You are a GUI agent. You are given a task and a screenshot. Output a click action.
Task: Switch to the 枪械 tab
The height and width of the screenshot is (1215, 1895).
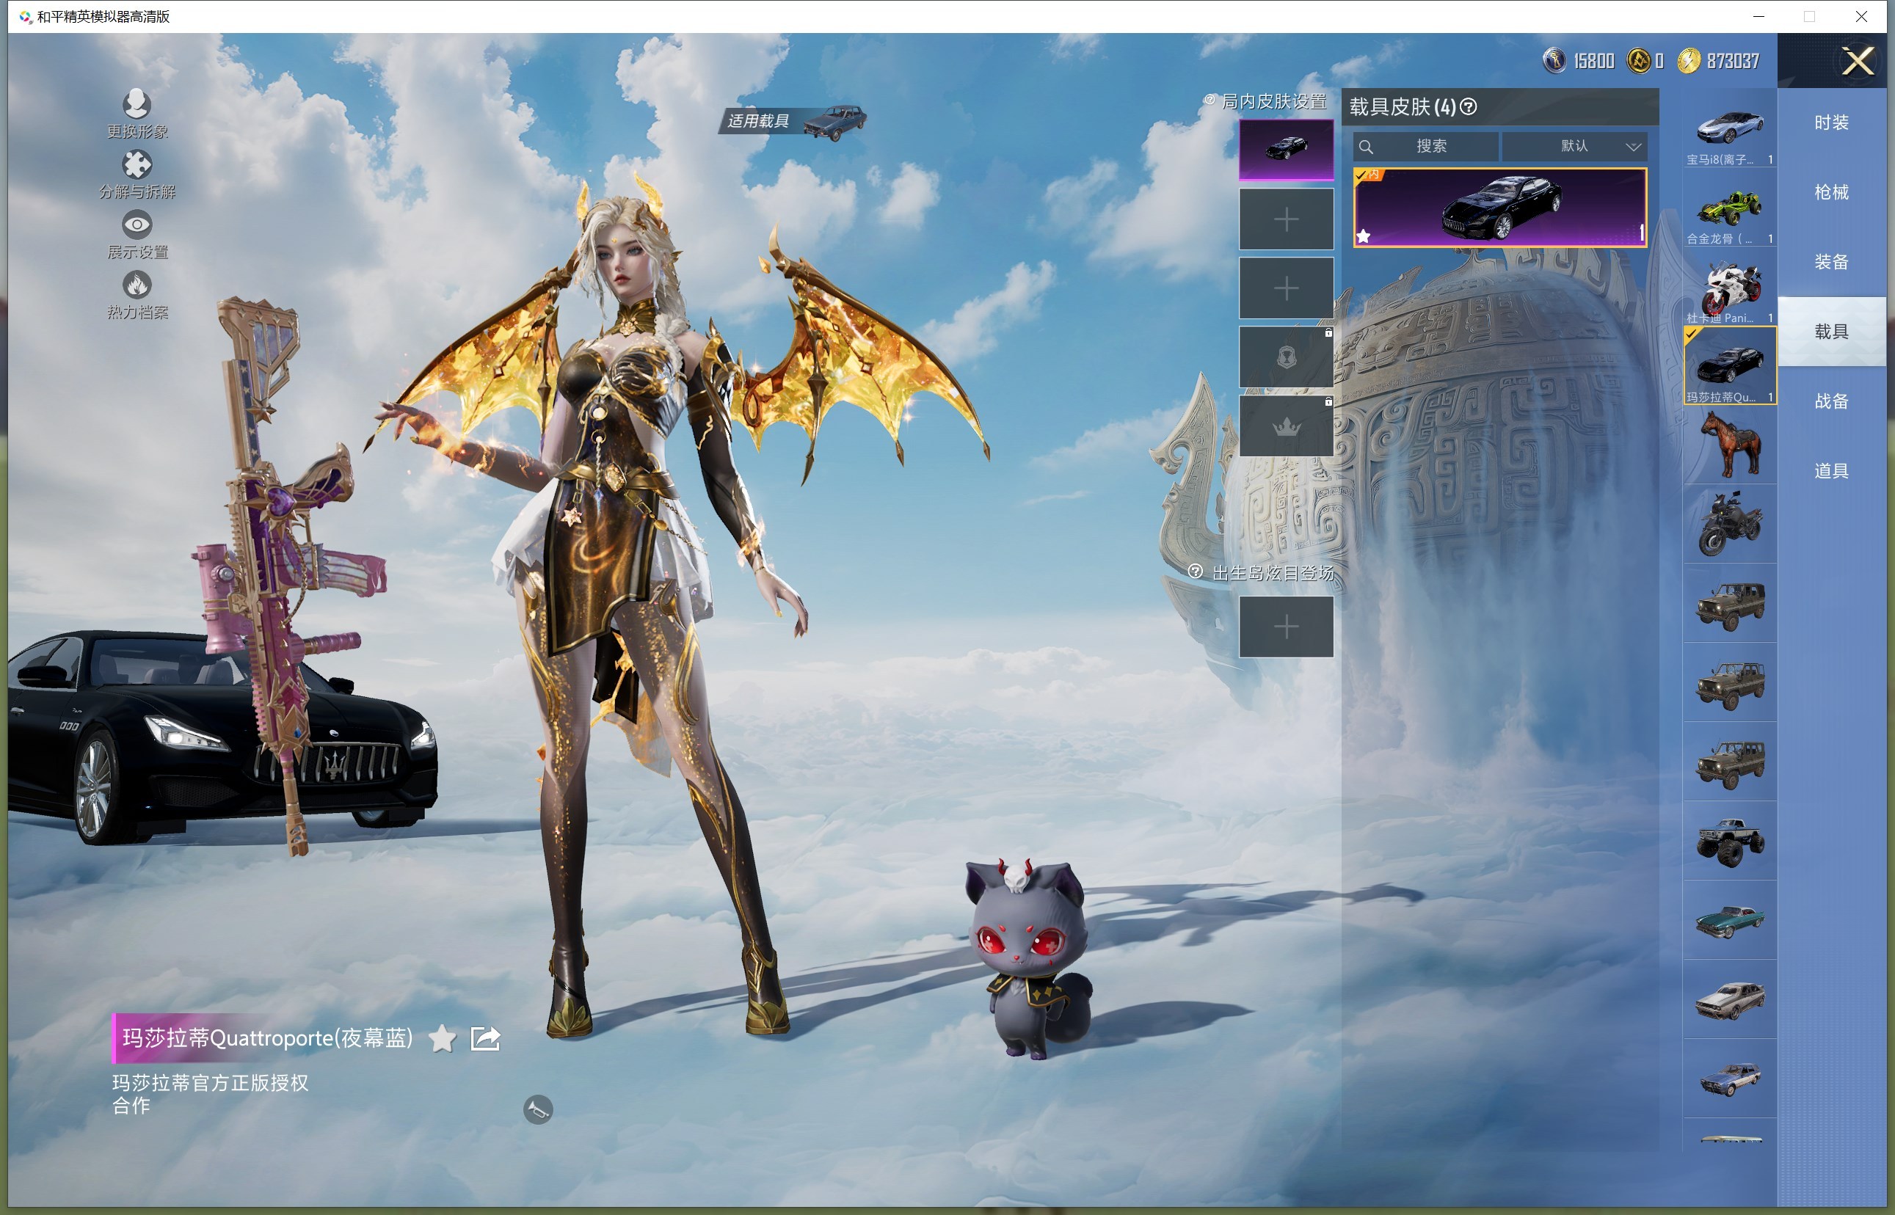[1832, 191]
